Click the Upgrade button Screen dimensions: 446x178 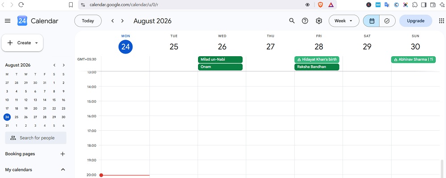(x=416, y=21)
